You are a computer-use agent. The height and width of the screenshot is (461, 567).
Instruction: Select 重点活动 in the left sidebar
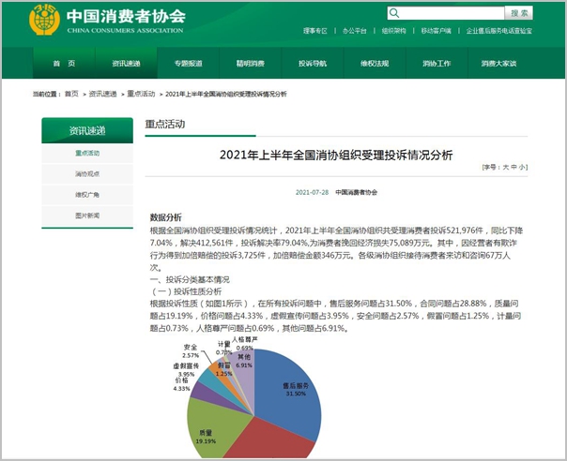pos(87,153)
